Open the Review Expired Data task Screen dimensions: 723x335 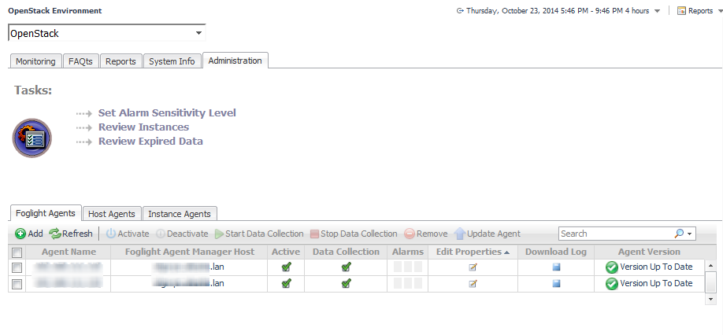150,142
